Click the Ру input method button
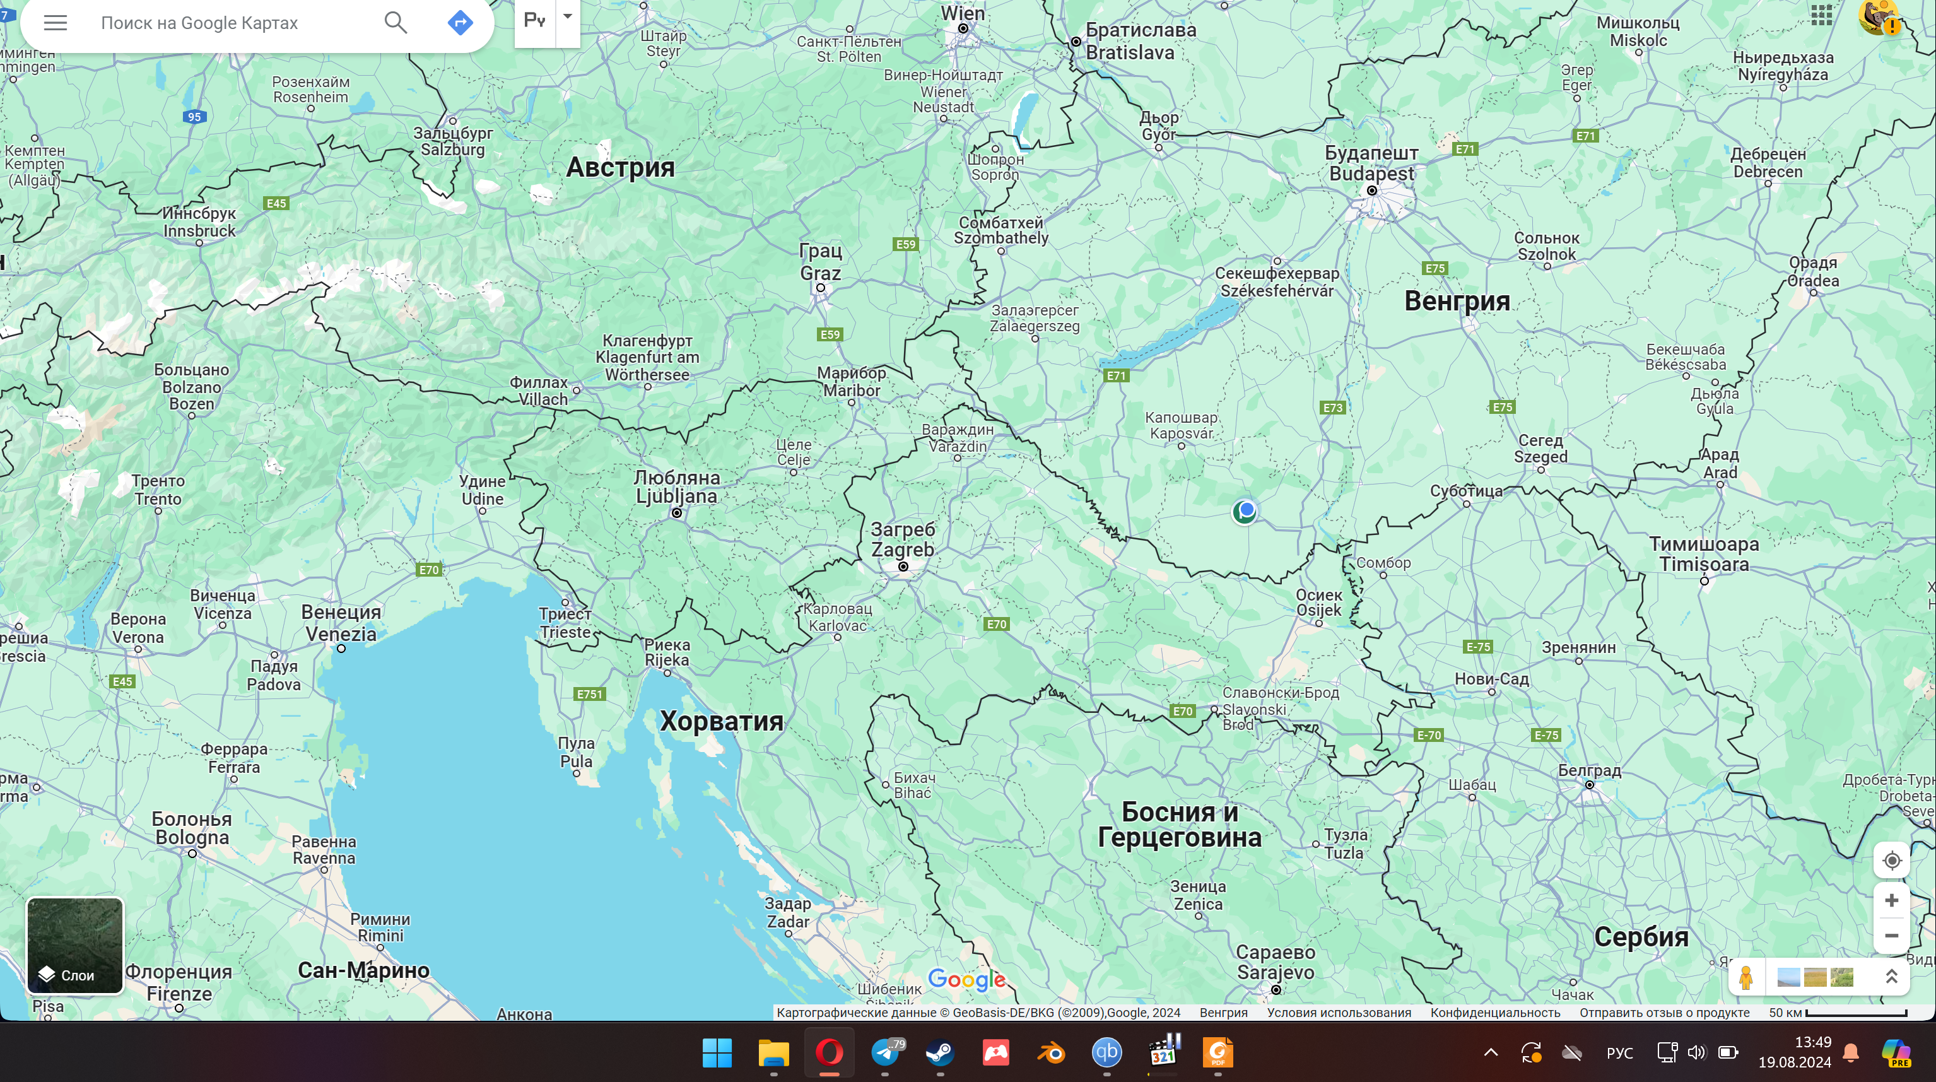The height and width of the screenshot is (1082, 1936). click(534, 20)
